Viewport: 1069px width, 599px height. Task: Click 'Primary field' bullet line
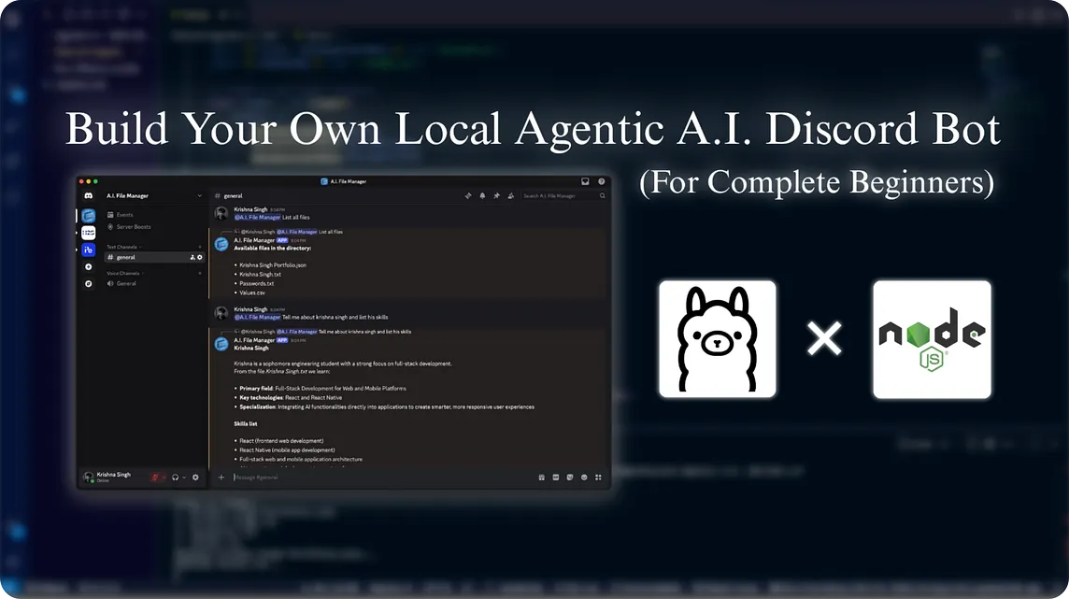pyautogui.click(x=322, y=389)
